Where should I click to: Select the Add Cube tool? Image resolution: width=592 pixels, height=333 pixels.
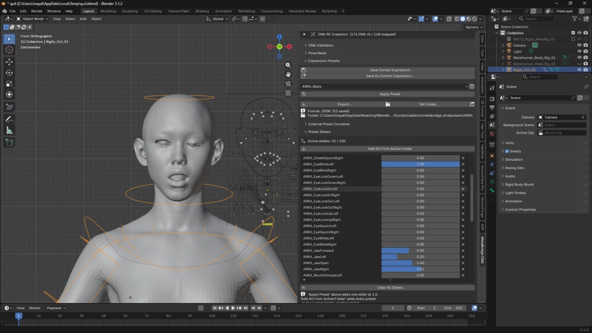pyautogui.click(x=9, y=142)
